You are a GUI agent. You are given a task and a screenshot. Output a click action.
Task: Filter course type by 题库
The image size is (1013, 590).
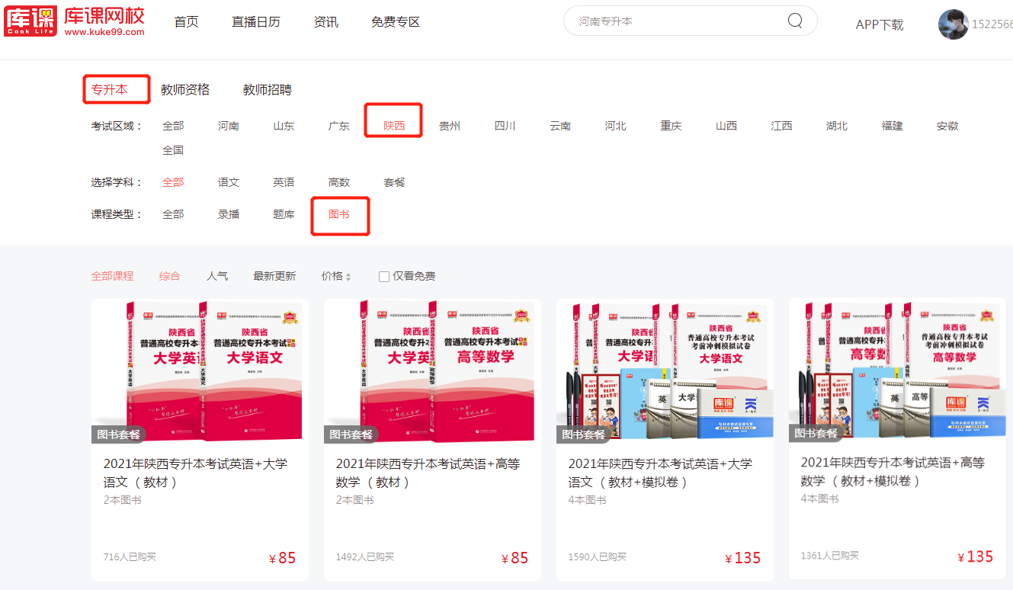point(284,214)
